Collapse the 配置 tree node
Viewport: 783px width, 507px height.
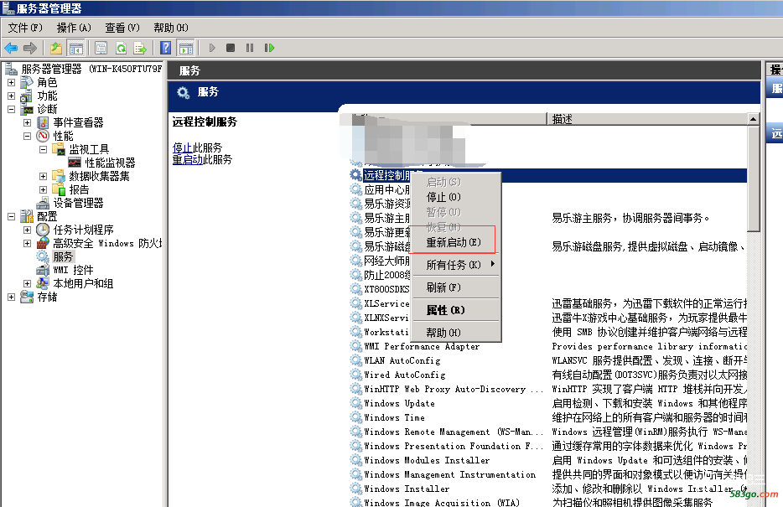coord(12,216)
